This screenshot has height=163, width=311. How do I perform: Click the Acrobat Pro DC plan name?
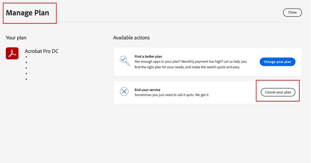41,51
